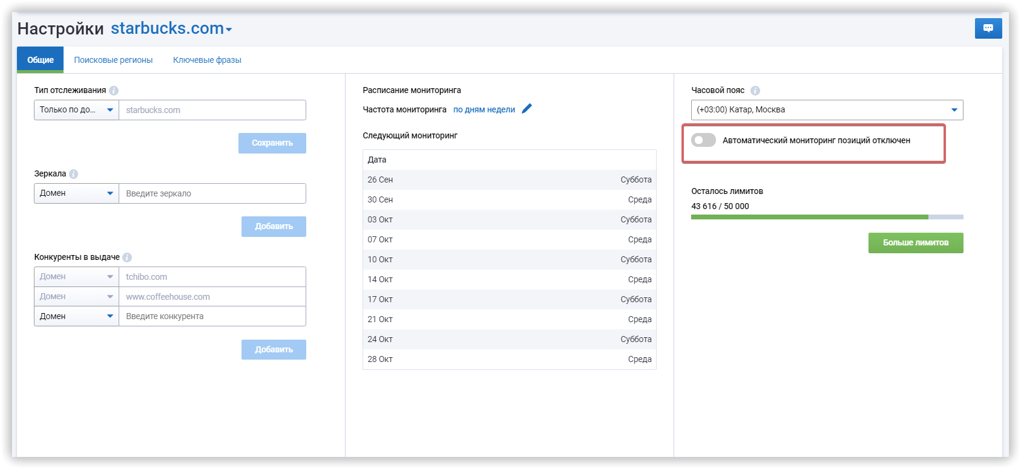Click Добавить button under Конкуренты в выдаче

coord(274,349)
